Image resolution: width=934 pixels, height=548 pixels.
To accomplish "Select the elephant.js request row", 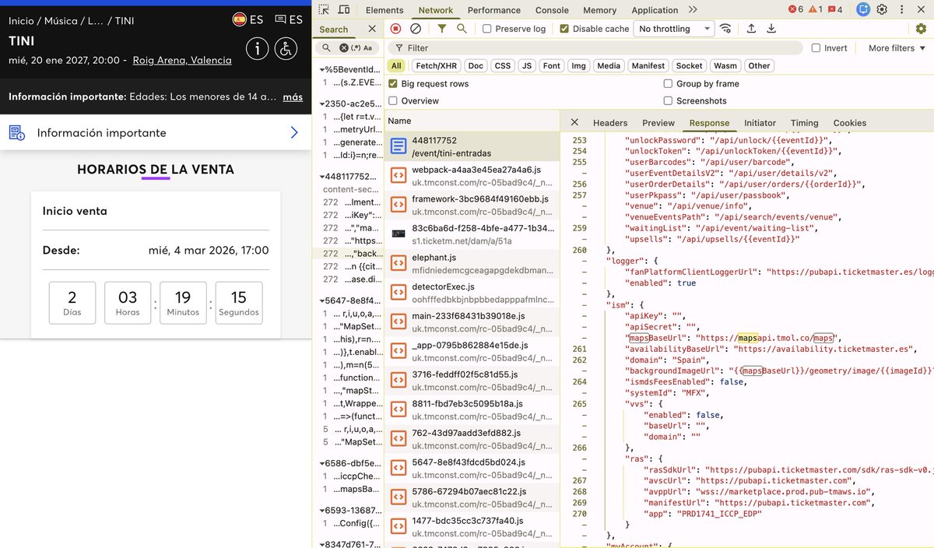I will [472, 263].
